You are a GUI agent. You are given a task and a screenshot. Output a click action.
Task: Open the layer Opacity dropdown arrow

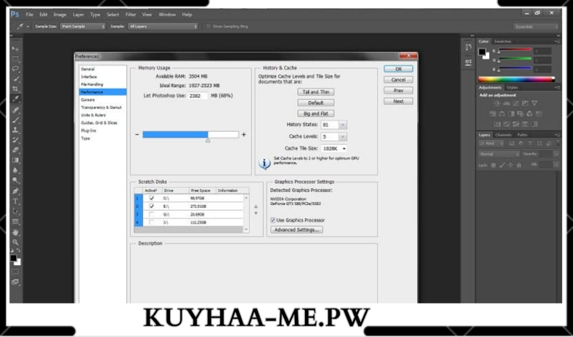pos(556,154)
